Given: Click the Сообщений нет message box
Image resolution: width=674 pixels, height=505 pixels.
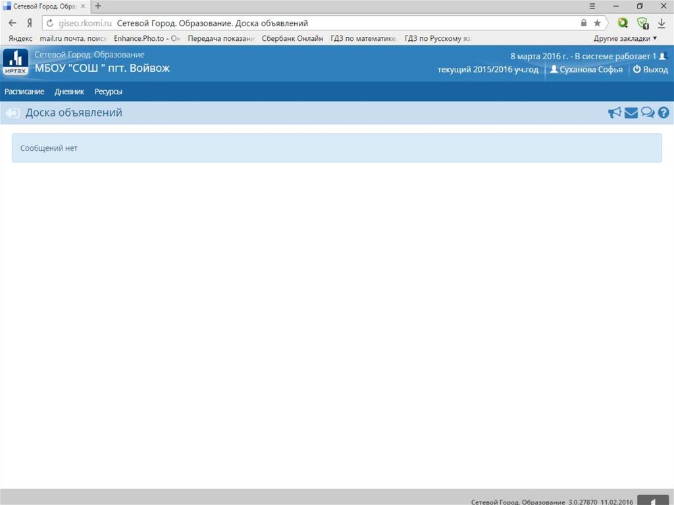Looking at the screenshot, I should tap(336, 148).
